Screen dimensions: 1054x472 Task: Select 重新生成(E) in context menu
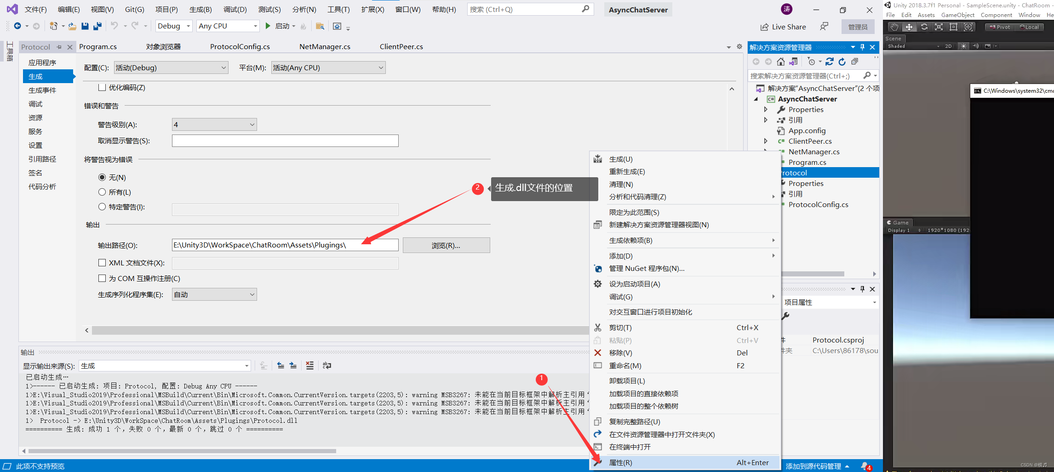(685, 171)
